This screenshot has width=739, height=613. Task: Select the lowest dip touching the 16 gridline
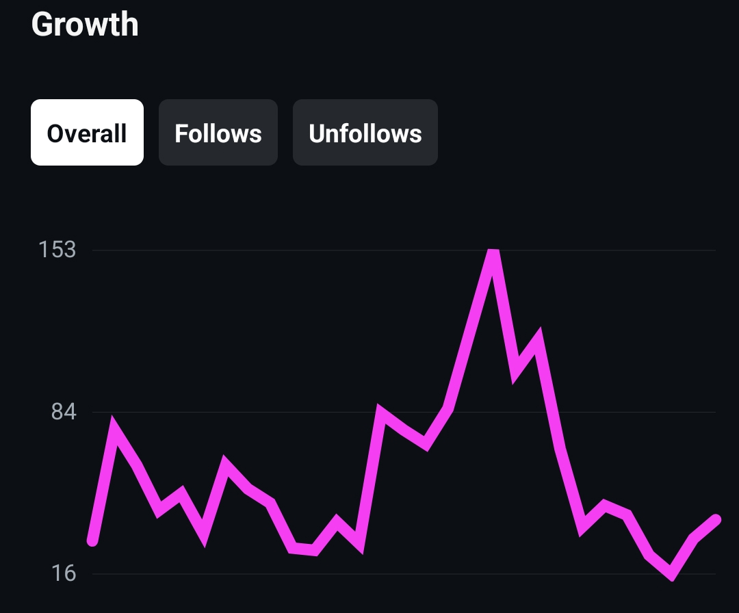pyautogui.click(x=672, y=573)
